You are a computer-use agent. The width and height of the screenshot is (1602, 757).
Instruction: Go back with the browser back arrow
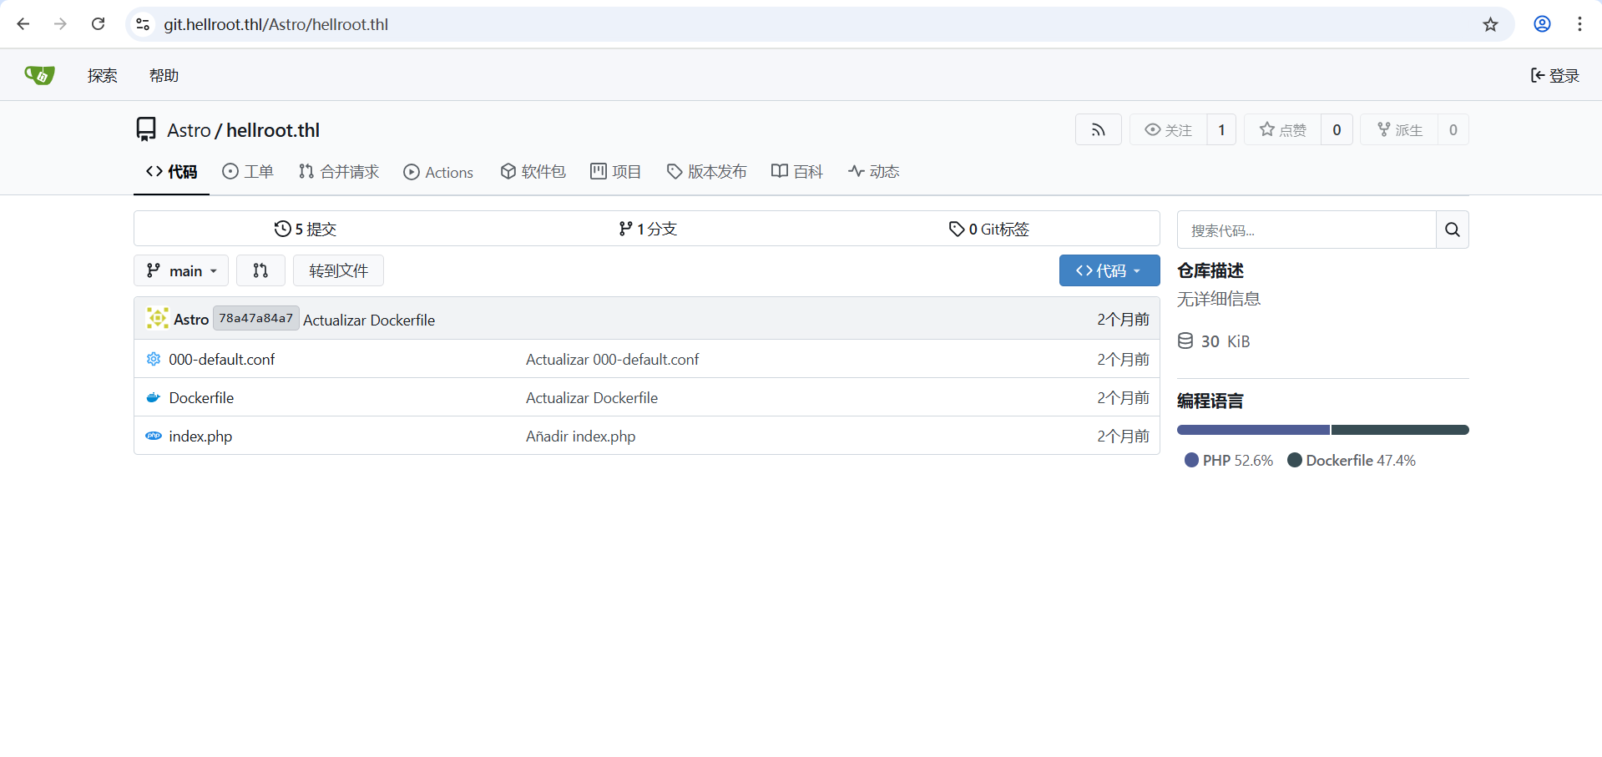pyautogui.click(x=23, y=24)
